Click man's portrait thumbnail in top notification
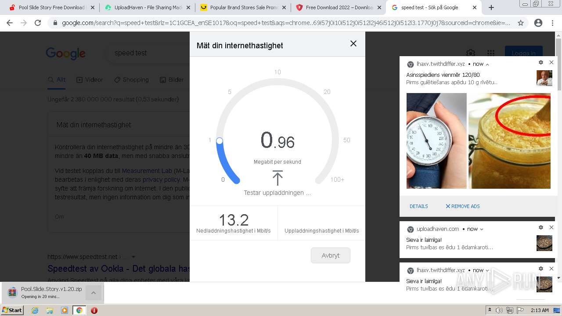This screenshot has width=562, height=316. coord(544,78)
